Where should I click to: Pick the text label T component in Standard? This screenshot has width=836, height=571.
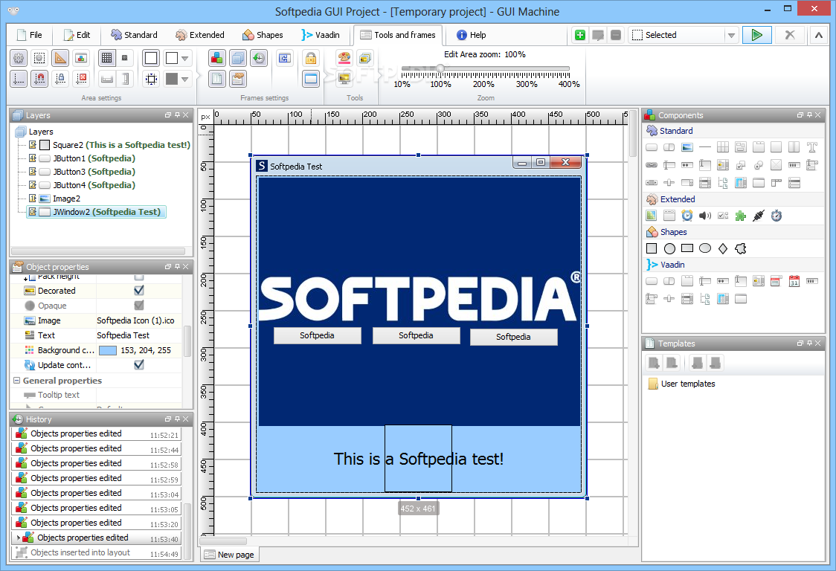pos(812,147)
